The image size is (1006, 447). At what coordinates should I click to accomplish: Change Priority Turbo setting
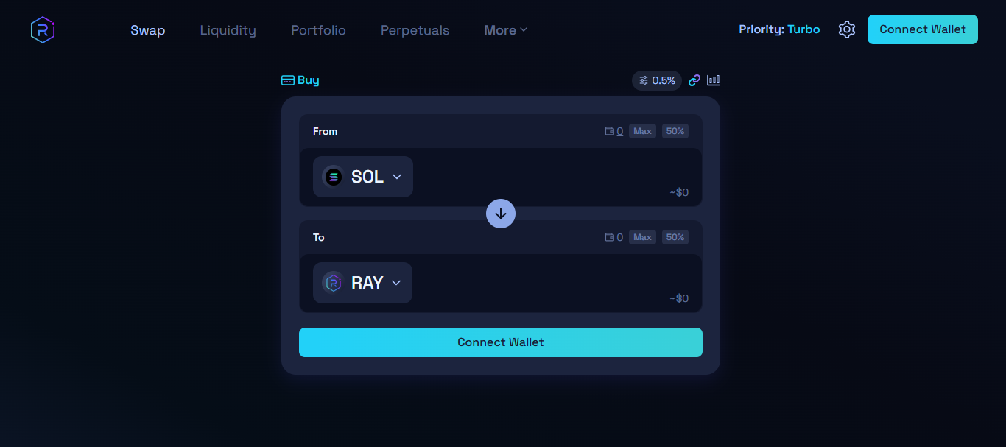pyautogui.click(x=779, y=29)
